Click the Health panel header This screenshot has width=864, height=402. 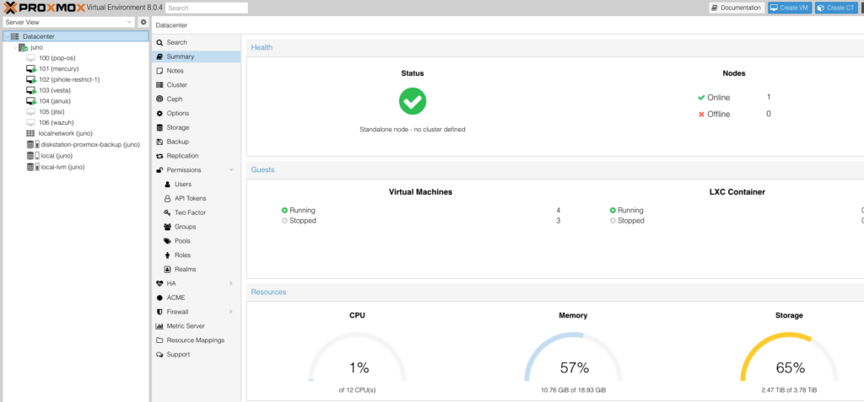555,47
